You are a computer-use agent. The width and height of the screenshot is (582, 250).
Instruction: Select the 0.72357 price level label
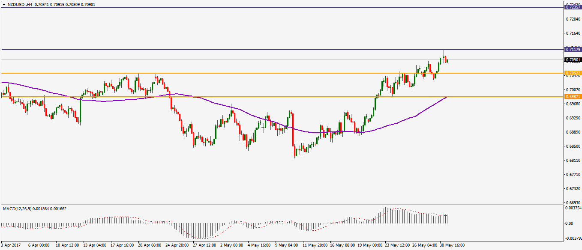click(x=573, y=7)
